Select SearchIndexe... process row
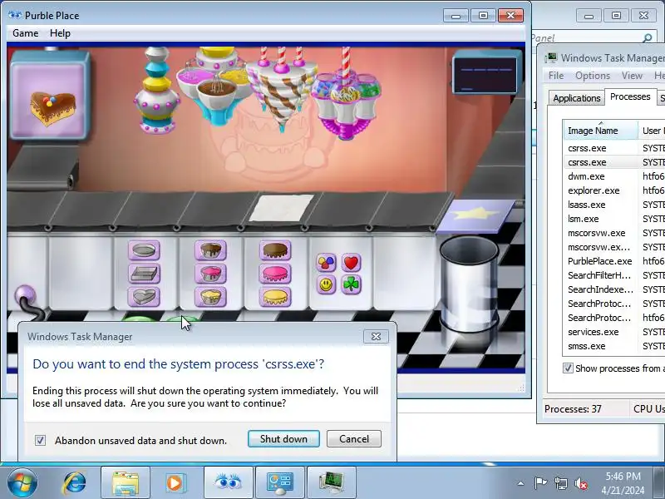Image resolution: width=665 pixels, height=499 pixels. pyautogui.click(x=614, y=289)
